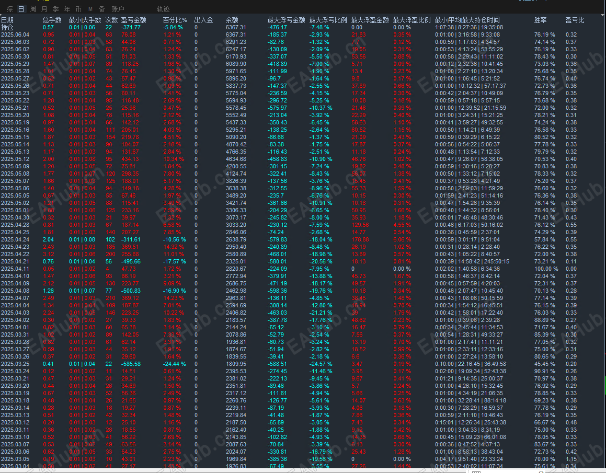Image resolution: width=606 pixels, height=473 pixels.
Task: Sort by the 最大浮盈金额 column header
Action: point(370,20)
